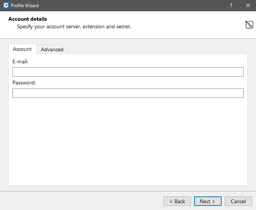Click the pencil note icon in header
The image size is (256, 210).
tap(249, 25)
